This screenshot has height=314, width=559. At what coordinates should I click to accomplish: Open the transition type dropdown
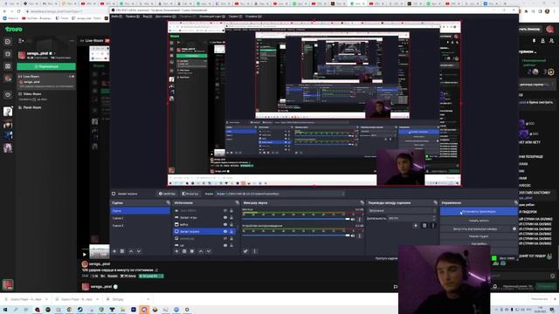click(x=402, y=211)
